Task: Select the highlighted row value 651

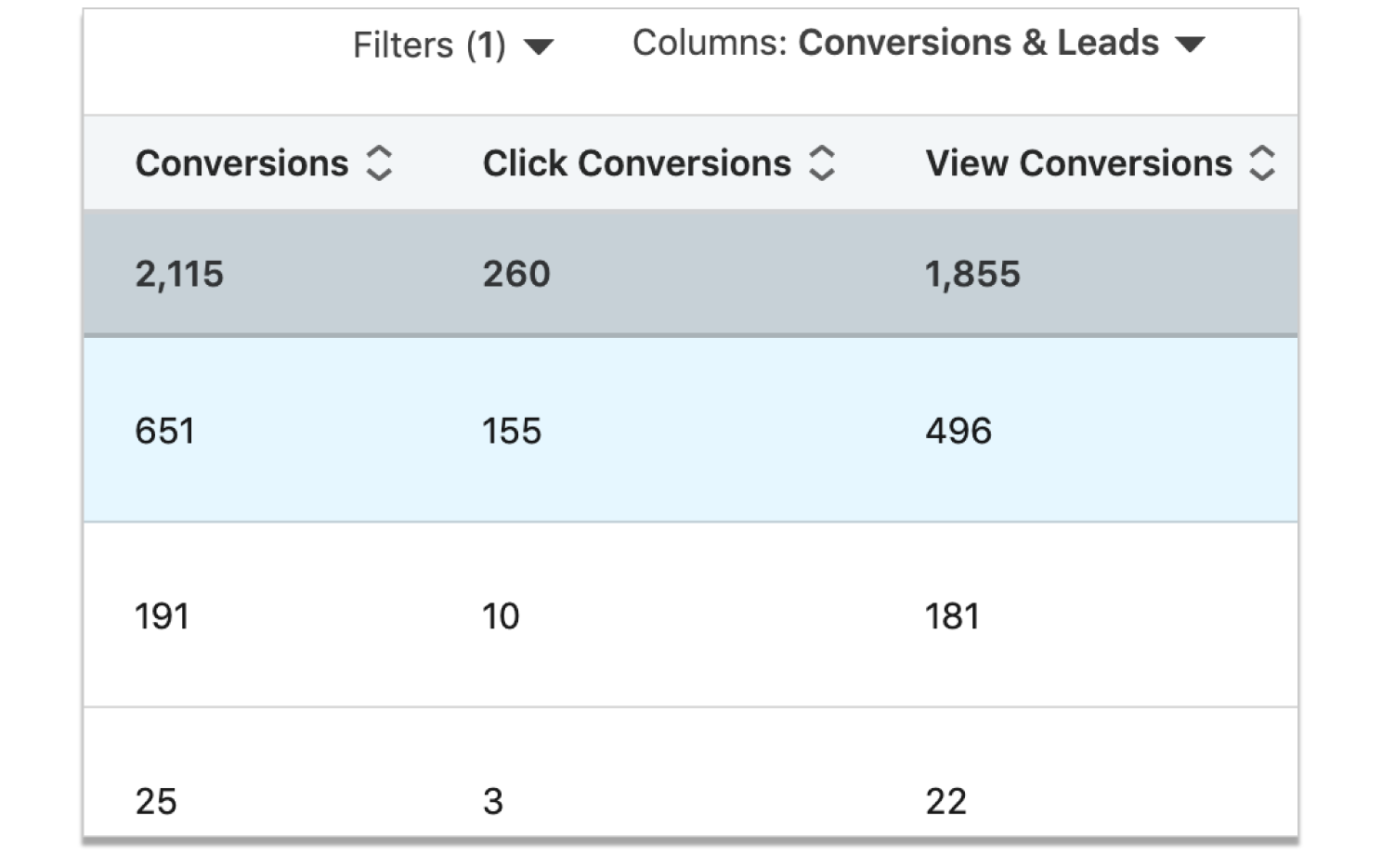Action: coord(164,431)
